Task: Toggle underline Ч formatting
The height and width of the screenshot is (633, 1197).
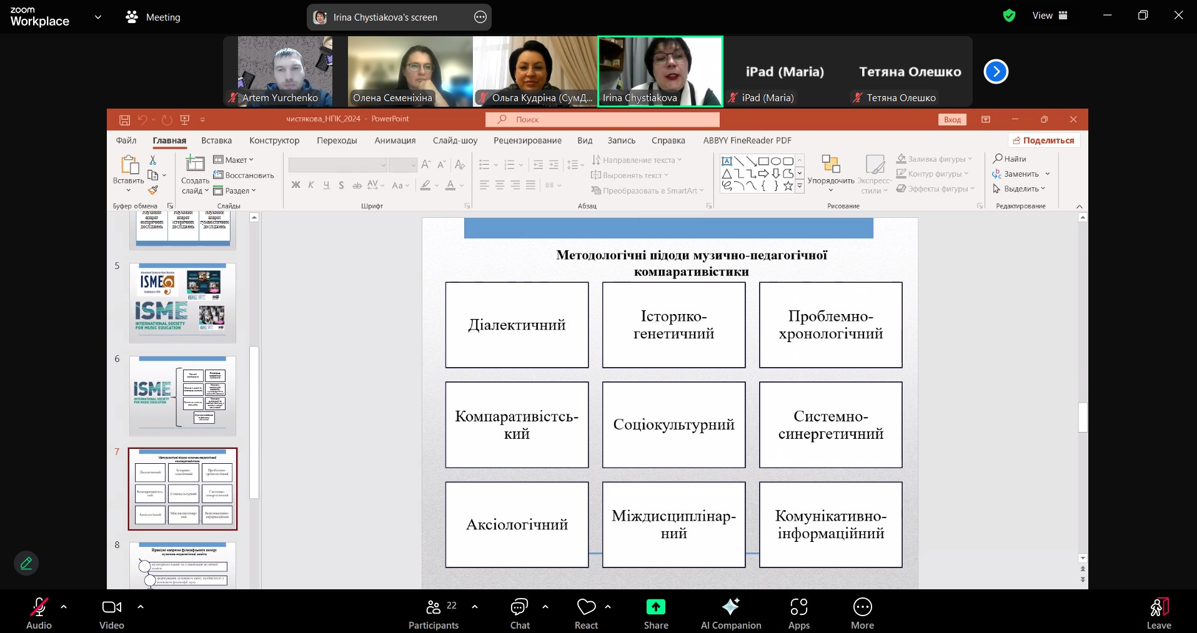Action: pos(326,185)
